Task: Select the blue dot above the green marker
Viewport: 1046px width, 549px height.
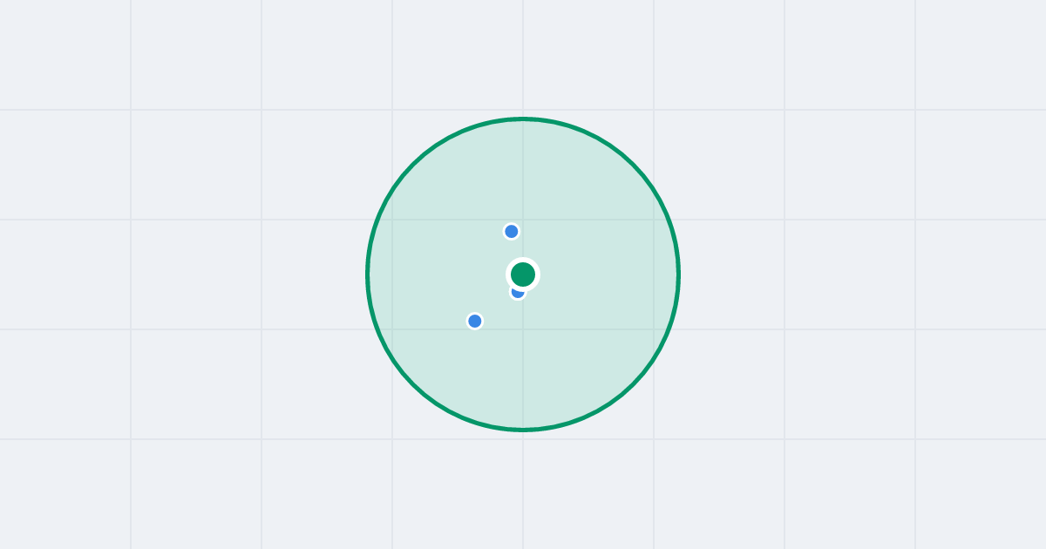Action: click(512, 231)
